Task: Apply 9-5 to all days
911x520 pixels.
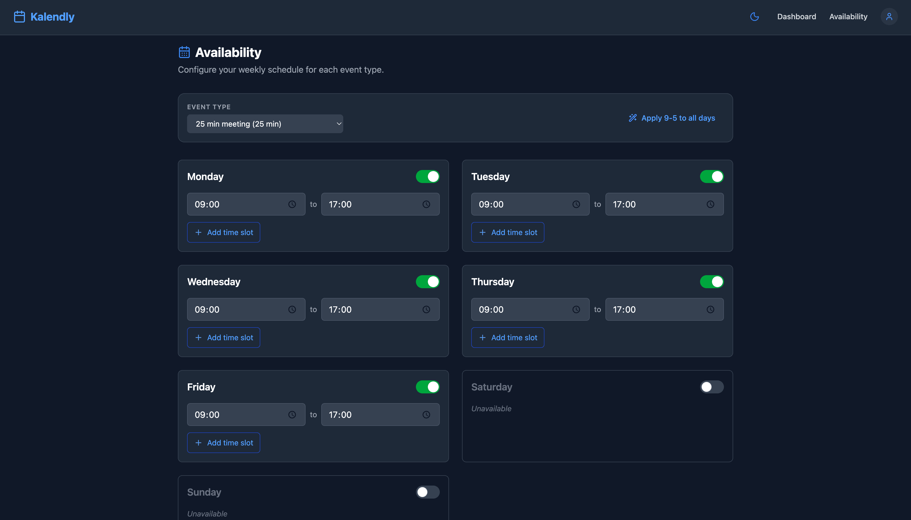Action: tap(678, 118)
